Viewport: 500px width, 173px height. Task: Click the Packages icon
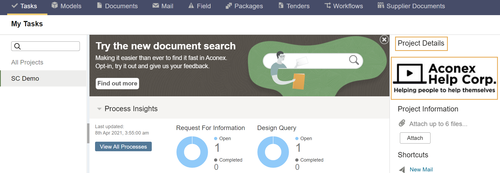point(229,6)
